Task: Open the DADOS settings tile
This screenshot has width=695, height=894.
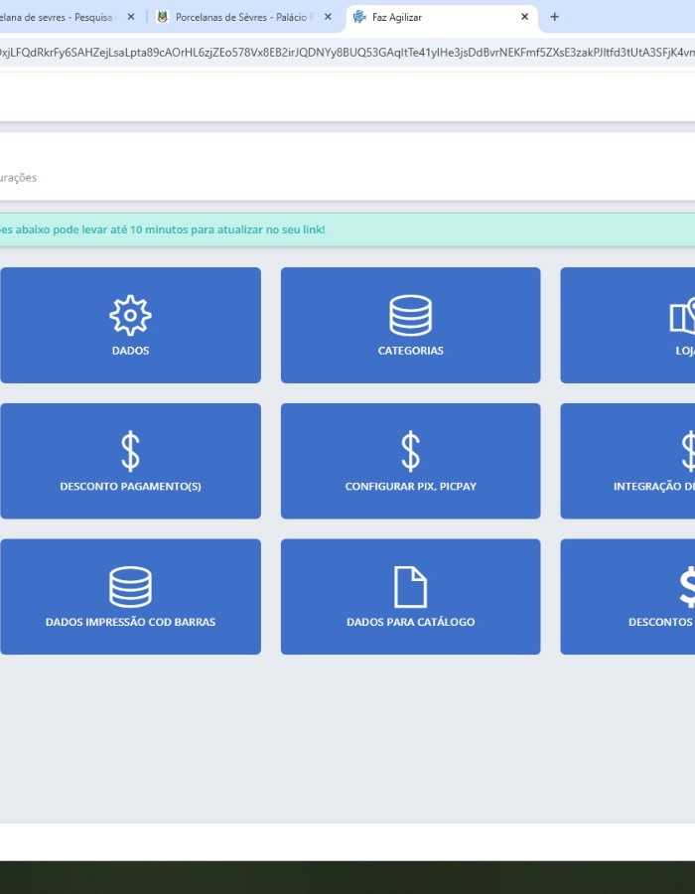Action: coord(130,325)
